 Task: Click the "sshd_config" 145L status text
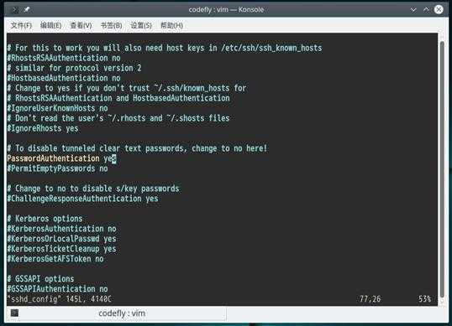(x=60, y=299)
